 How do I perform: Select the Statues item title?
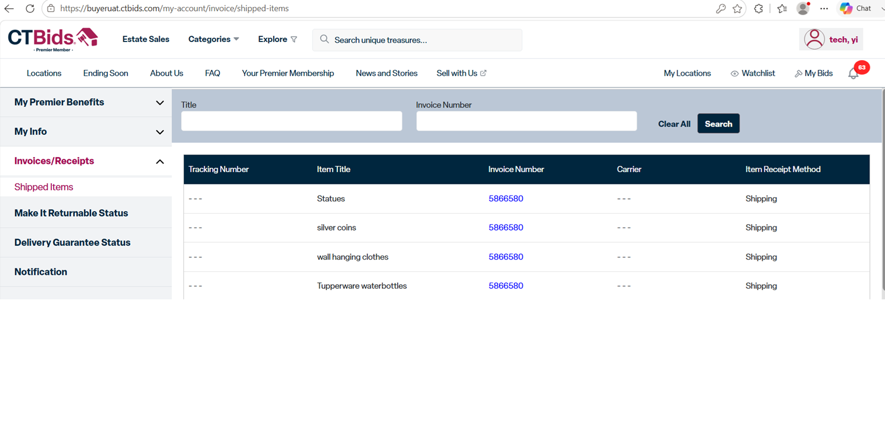tap(331, 198)
